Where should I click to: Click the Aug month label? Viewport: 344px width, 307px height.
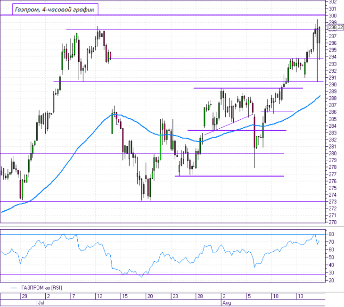(x=227, y=303)
